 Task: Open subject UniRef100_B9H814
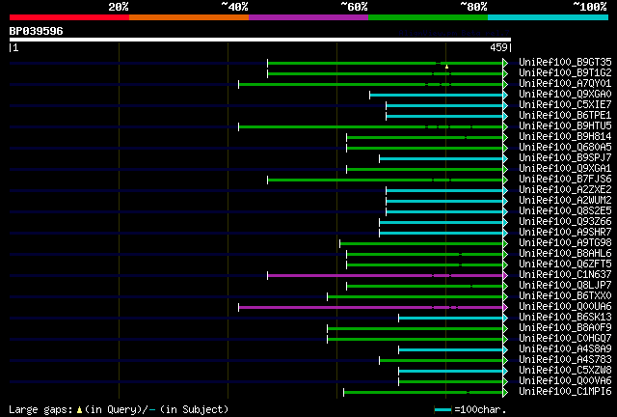tap(565, 136)
